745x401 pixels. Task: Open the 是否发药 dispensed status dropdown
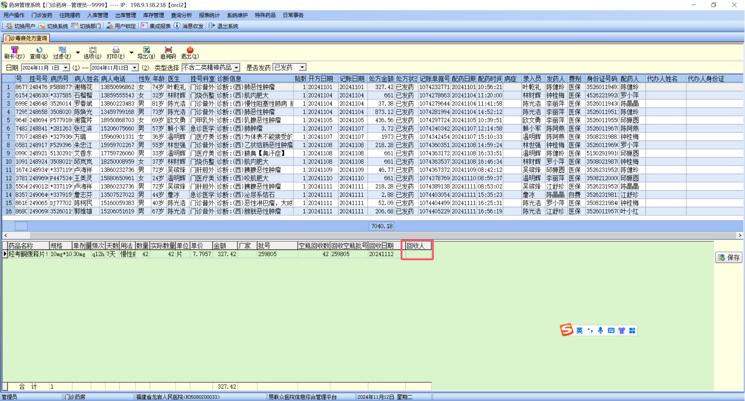point(303,67)
